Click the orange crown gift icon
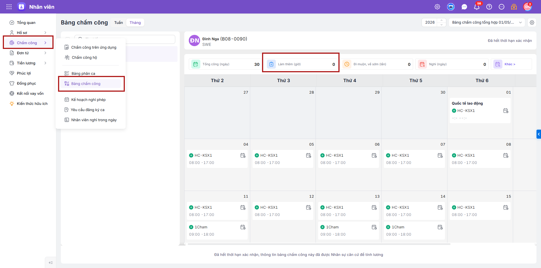Screen dimensions: 541x268 (514, 7)
